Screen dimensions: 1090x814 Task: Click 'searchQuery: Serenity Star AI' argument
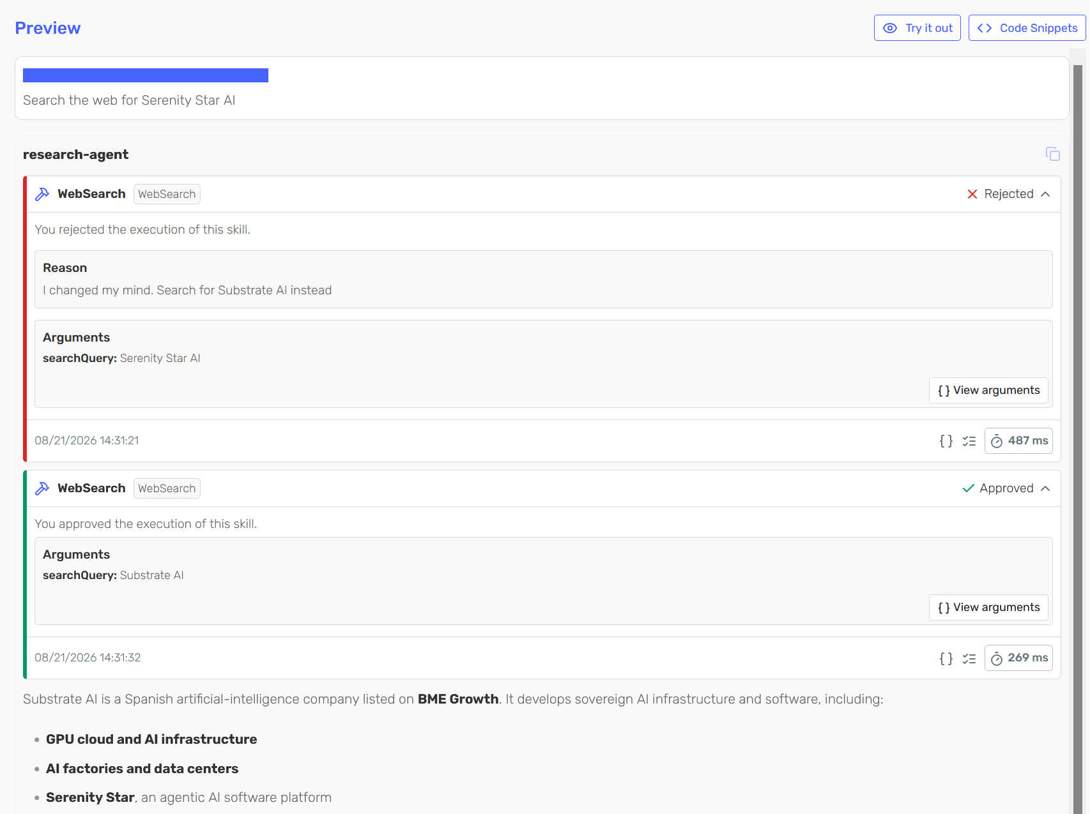pyautogui.click(x=121, y=358)
